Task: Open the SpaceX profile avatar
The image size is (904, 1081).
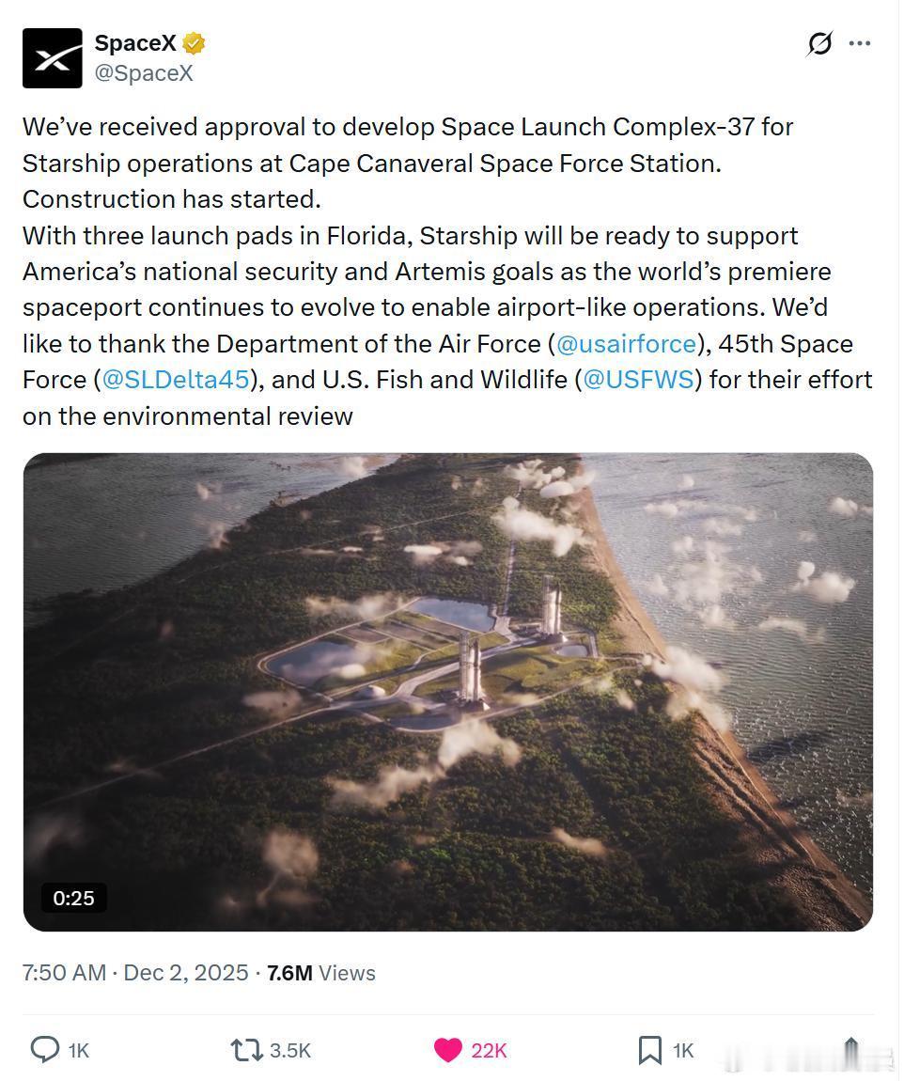Action: tap(53, 58)
